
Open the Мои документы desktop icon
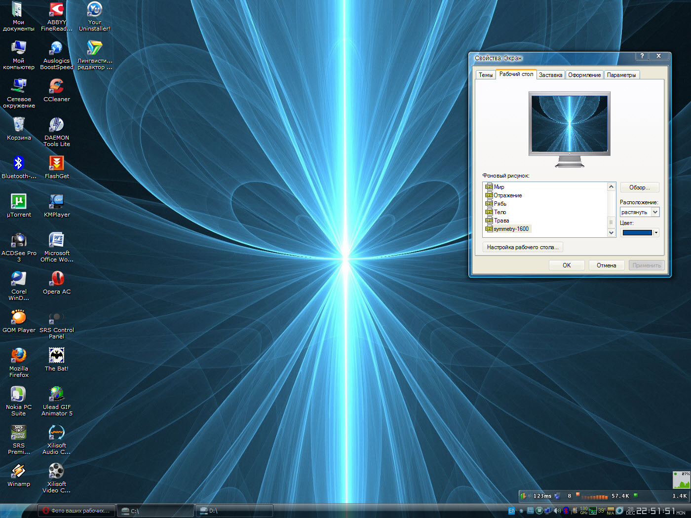point(18,17)
